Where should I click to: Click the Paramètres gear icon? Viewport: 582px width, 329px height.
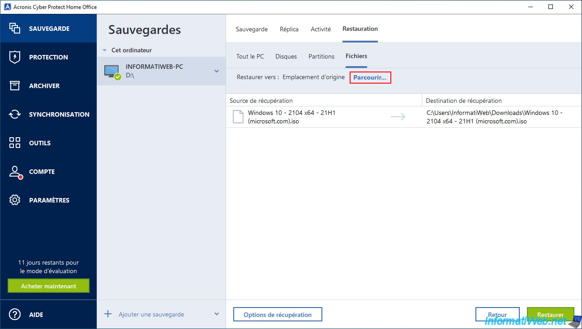[x=15, y=200]
